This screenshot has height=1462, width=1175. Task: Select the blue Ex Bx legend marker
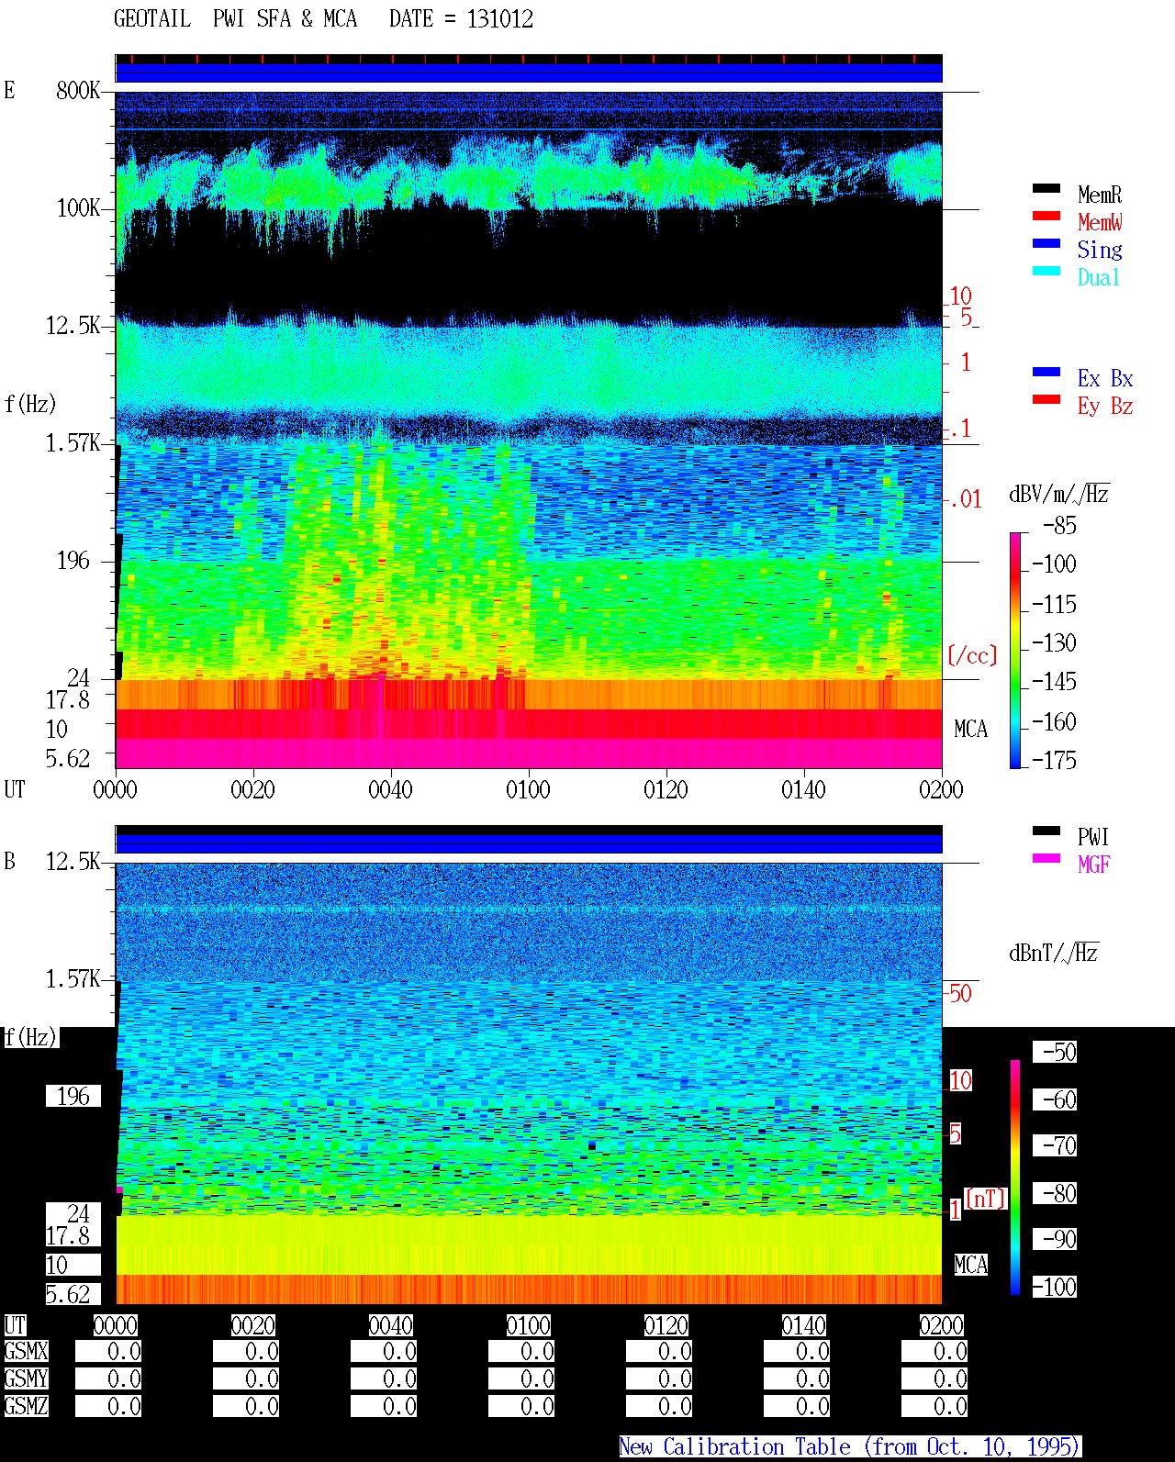[1046, 372]
